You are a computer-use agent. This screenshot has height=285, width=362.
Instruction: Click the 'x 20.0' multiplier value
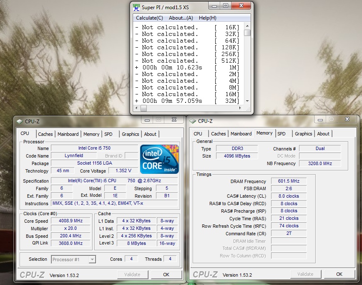tap(70, 228)
